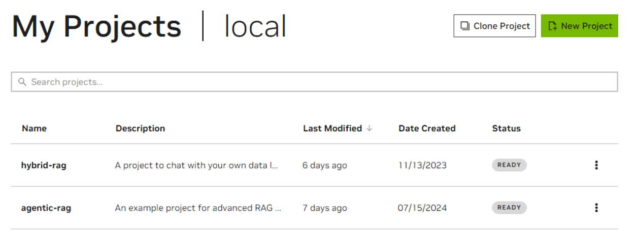Click the Clone Project button
Image resolution: width=635 pixels, height=240 pixels.
coord(494,26)
